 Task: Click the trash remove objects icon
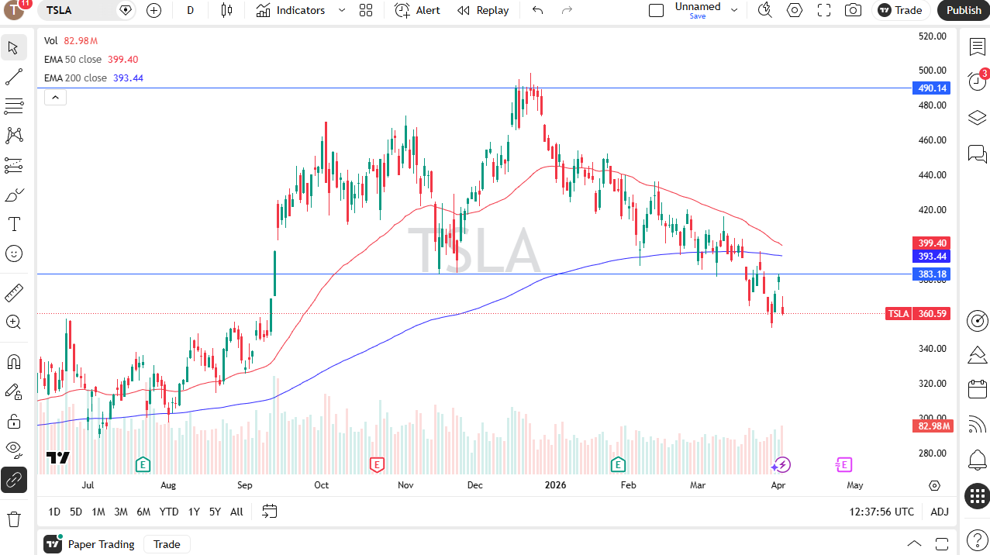(13, 519)
